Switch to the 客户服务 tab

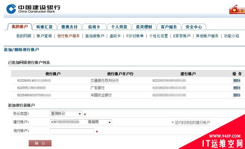(169, 27)
